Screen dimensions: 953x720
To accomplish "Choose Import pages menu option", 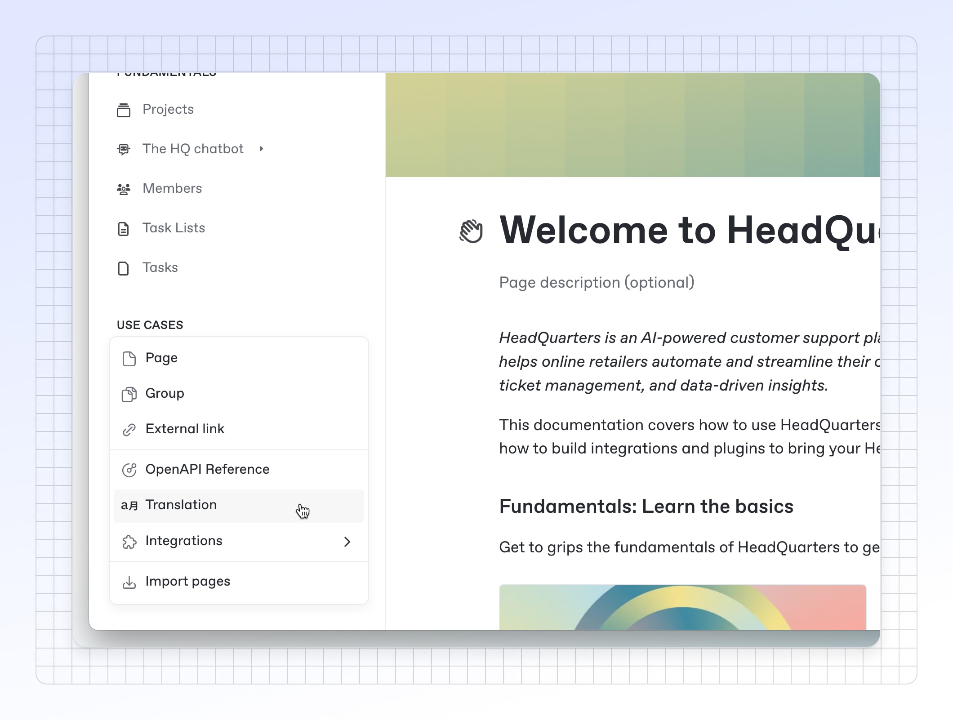I will coord(239,582).
